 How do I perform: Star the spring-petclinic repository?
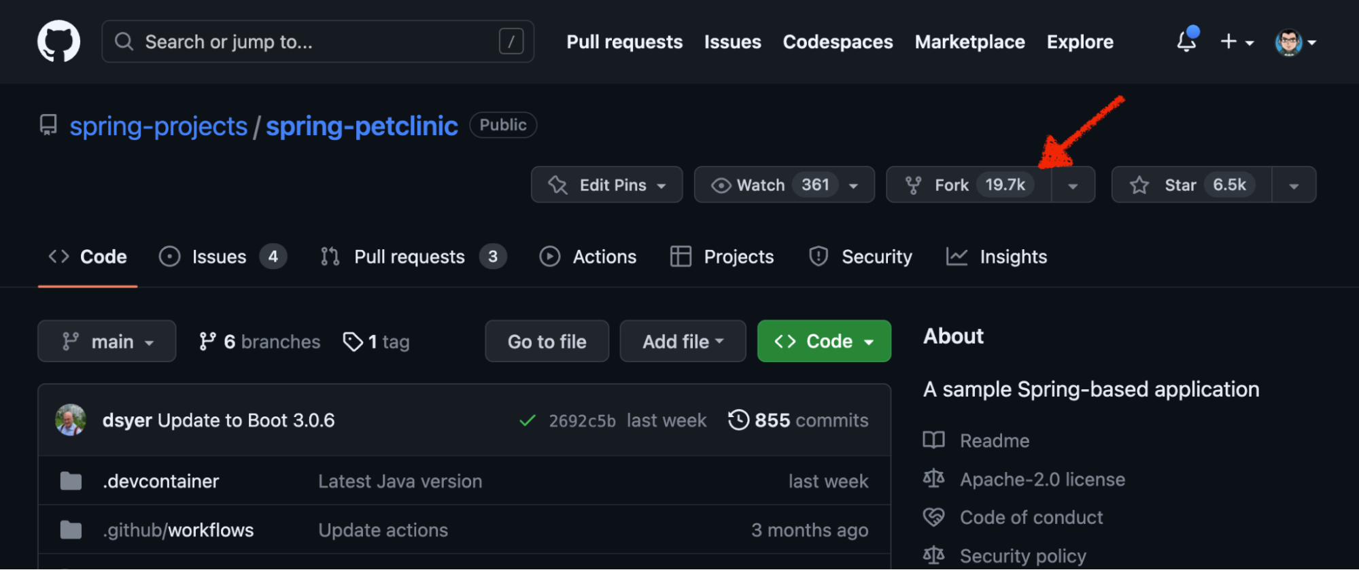click(x=1192, y=185)
